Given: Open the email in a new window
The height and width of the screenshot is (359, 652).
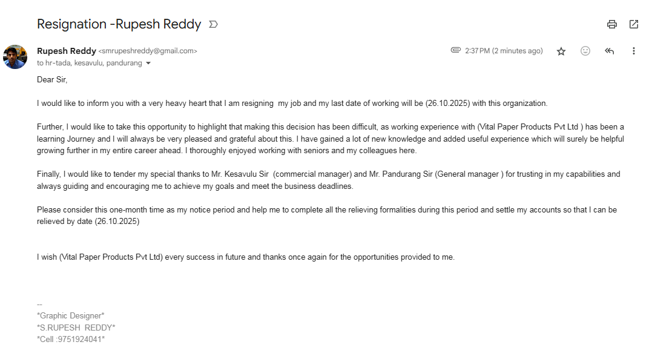Looking at the screenshot, I should [x=634, y=24].
